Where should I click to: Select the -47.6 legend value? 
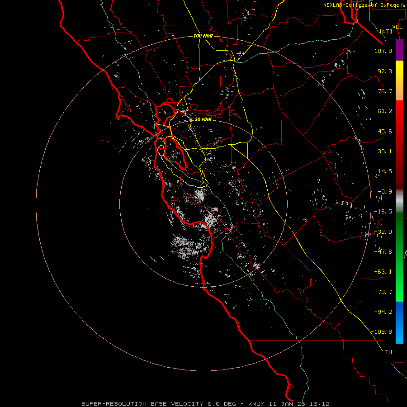pos(383,252)
